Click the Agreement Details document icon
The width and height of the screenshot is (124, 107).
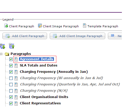click(16, 59)
